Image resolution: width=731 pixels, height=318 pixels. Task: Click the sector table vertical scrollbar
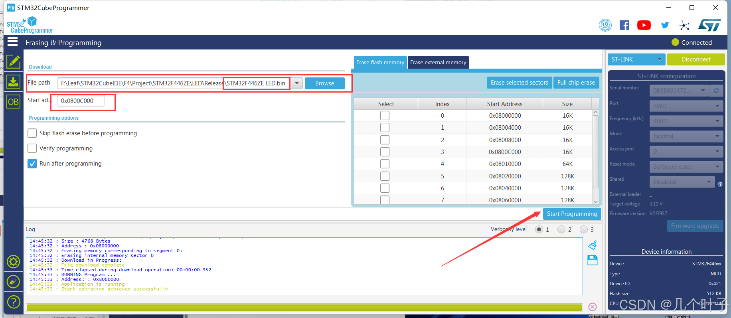[595, 152]
